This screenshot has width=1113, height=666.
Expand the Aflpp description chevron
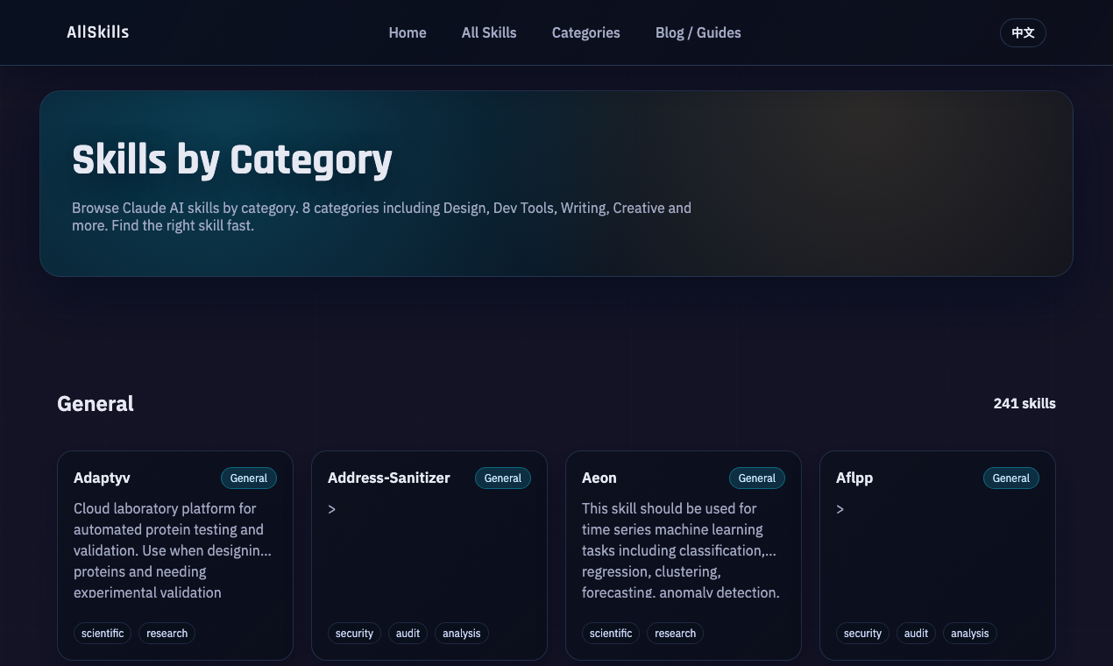tap(840, 508)
